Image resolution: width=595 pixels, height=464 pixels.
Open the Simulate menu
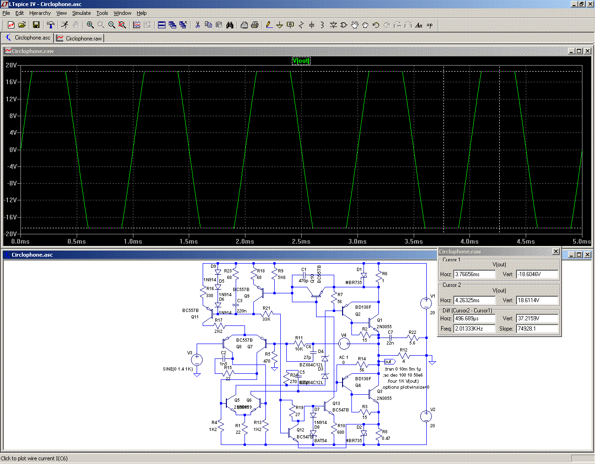[81, 13]
